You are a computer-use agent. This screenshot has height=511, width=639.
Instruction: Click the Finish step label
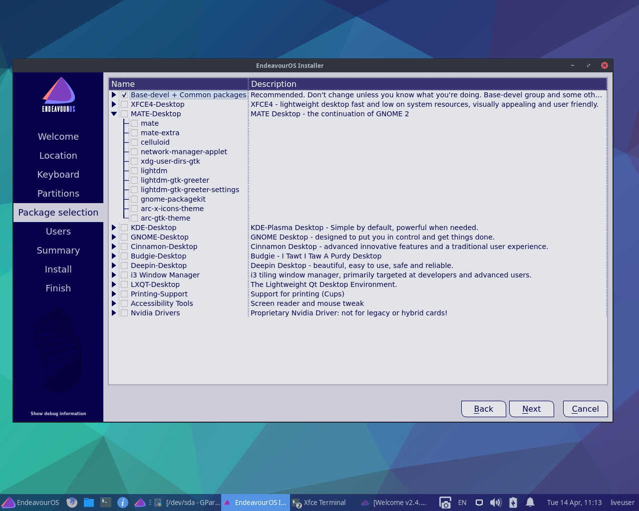click(x=58, y=288)
